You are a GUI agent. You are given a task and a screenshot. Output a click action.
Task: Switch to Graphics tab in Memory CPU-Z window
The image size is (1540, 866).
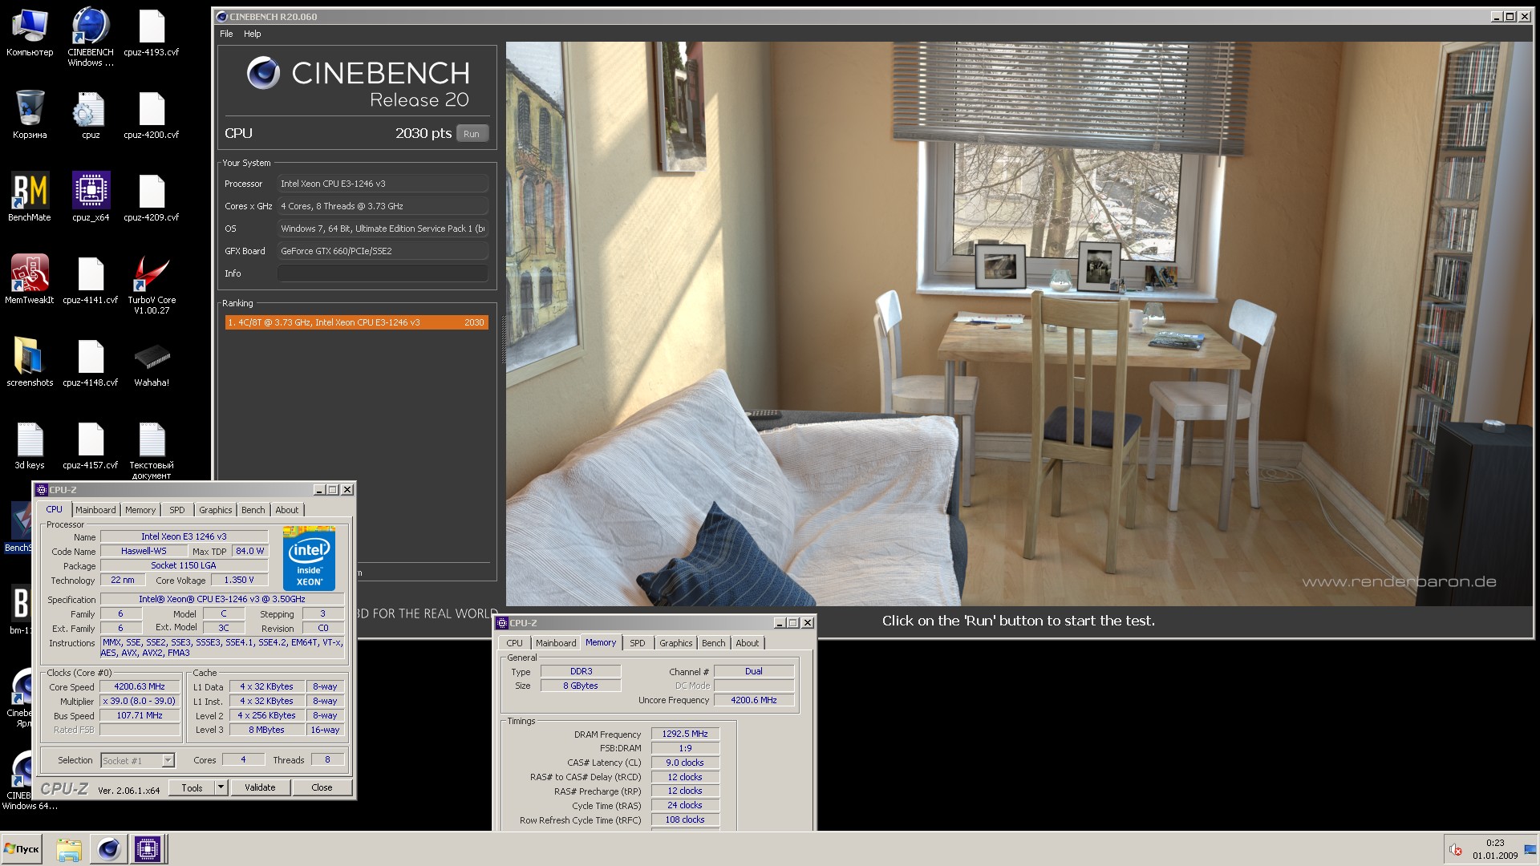pyautogui.click(x=675, y=643)
